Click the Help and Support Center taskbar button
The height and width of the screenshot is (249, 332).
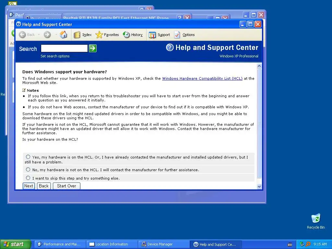click(216, 244)
